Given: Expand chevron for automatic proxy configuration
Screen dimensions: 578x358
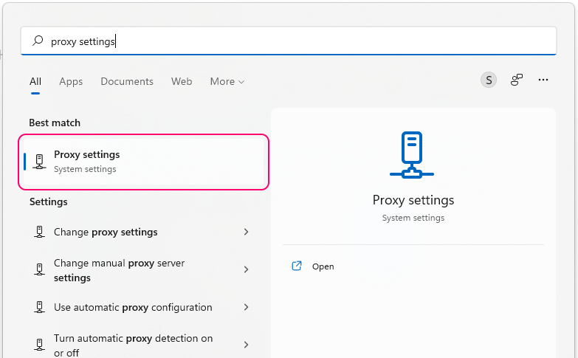Looking at the screenshot, I should [246, 307].
